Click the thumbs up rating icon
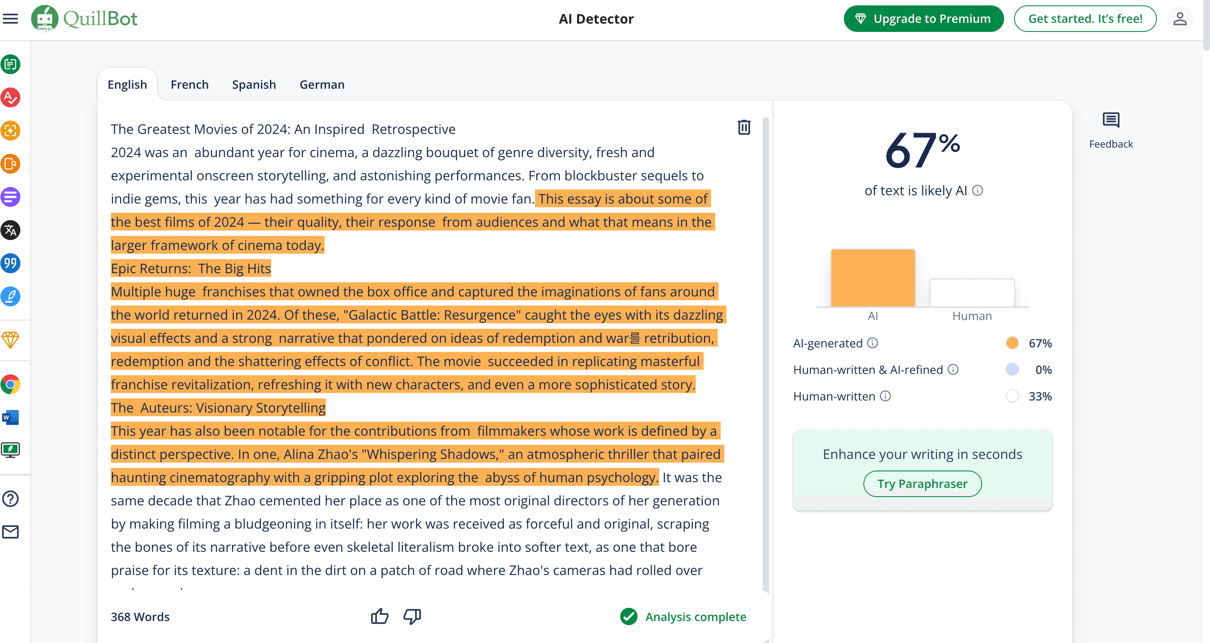The width and height of the screenshot is (1210, 643). tap(379, 616)
